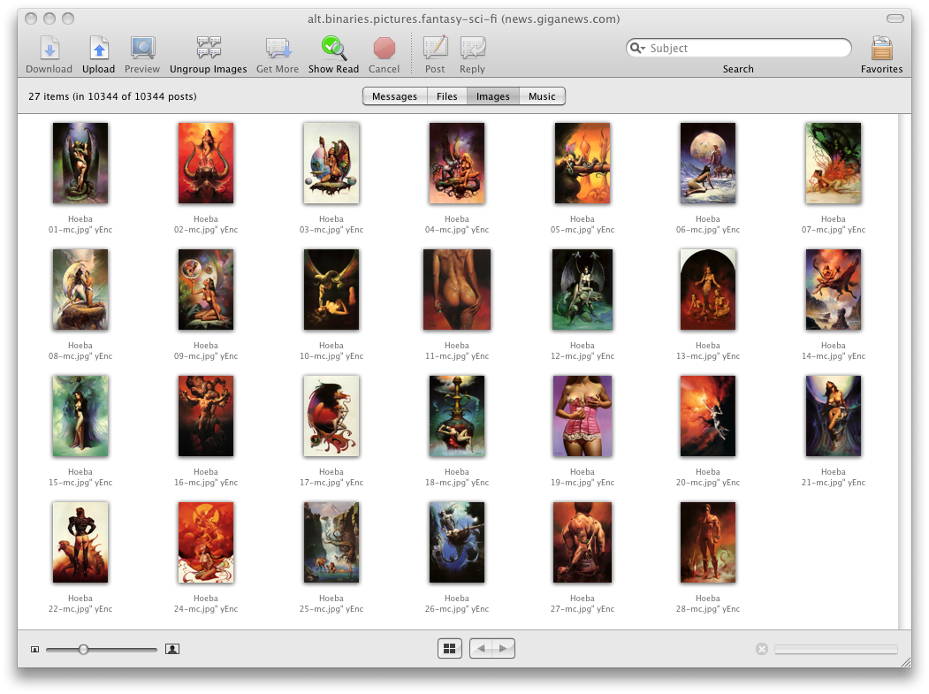Viewport: 929px width, 694px height.
Task: Click the bottom progress bar
Action: 835,650
